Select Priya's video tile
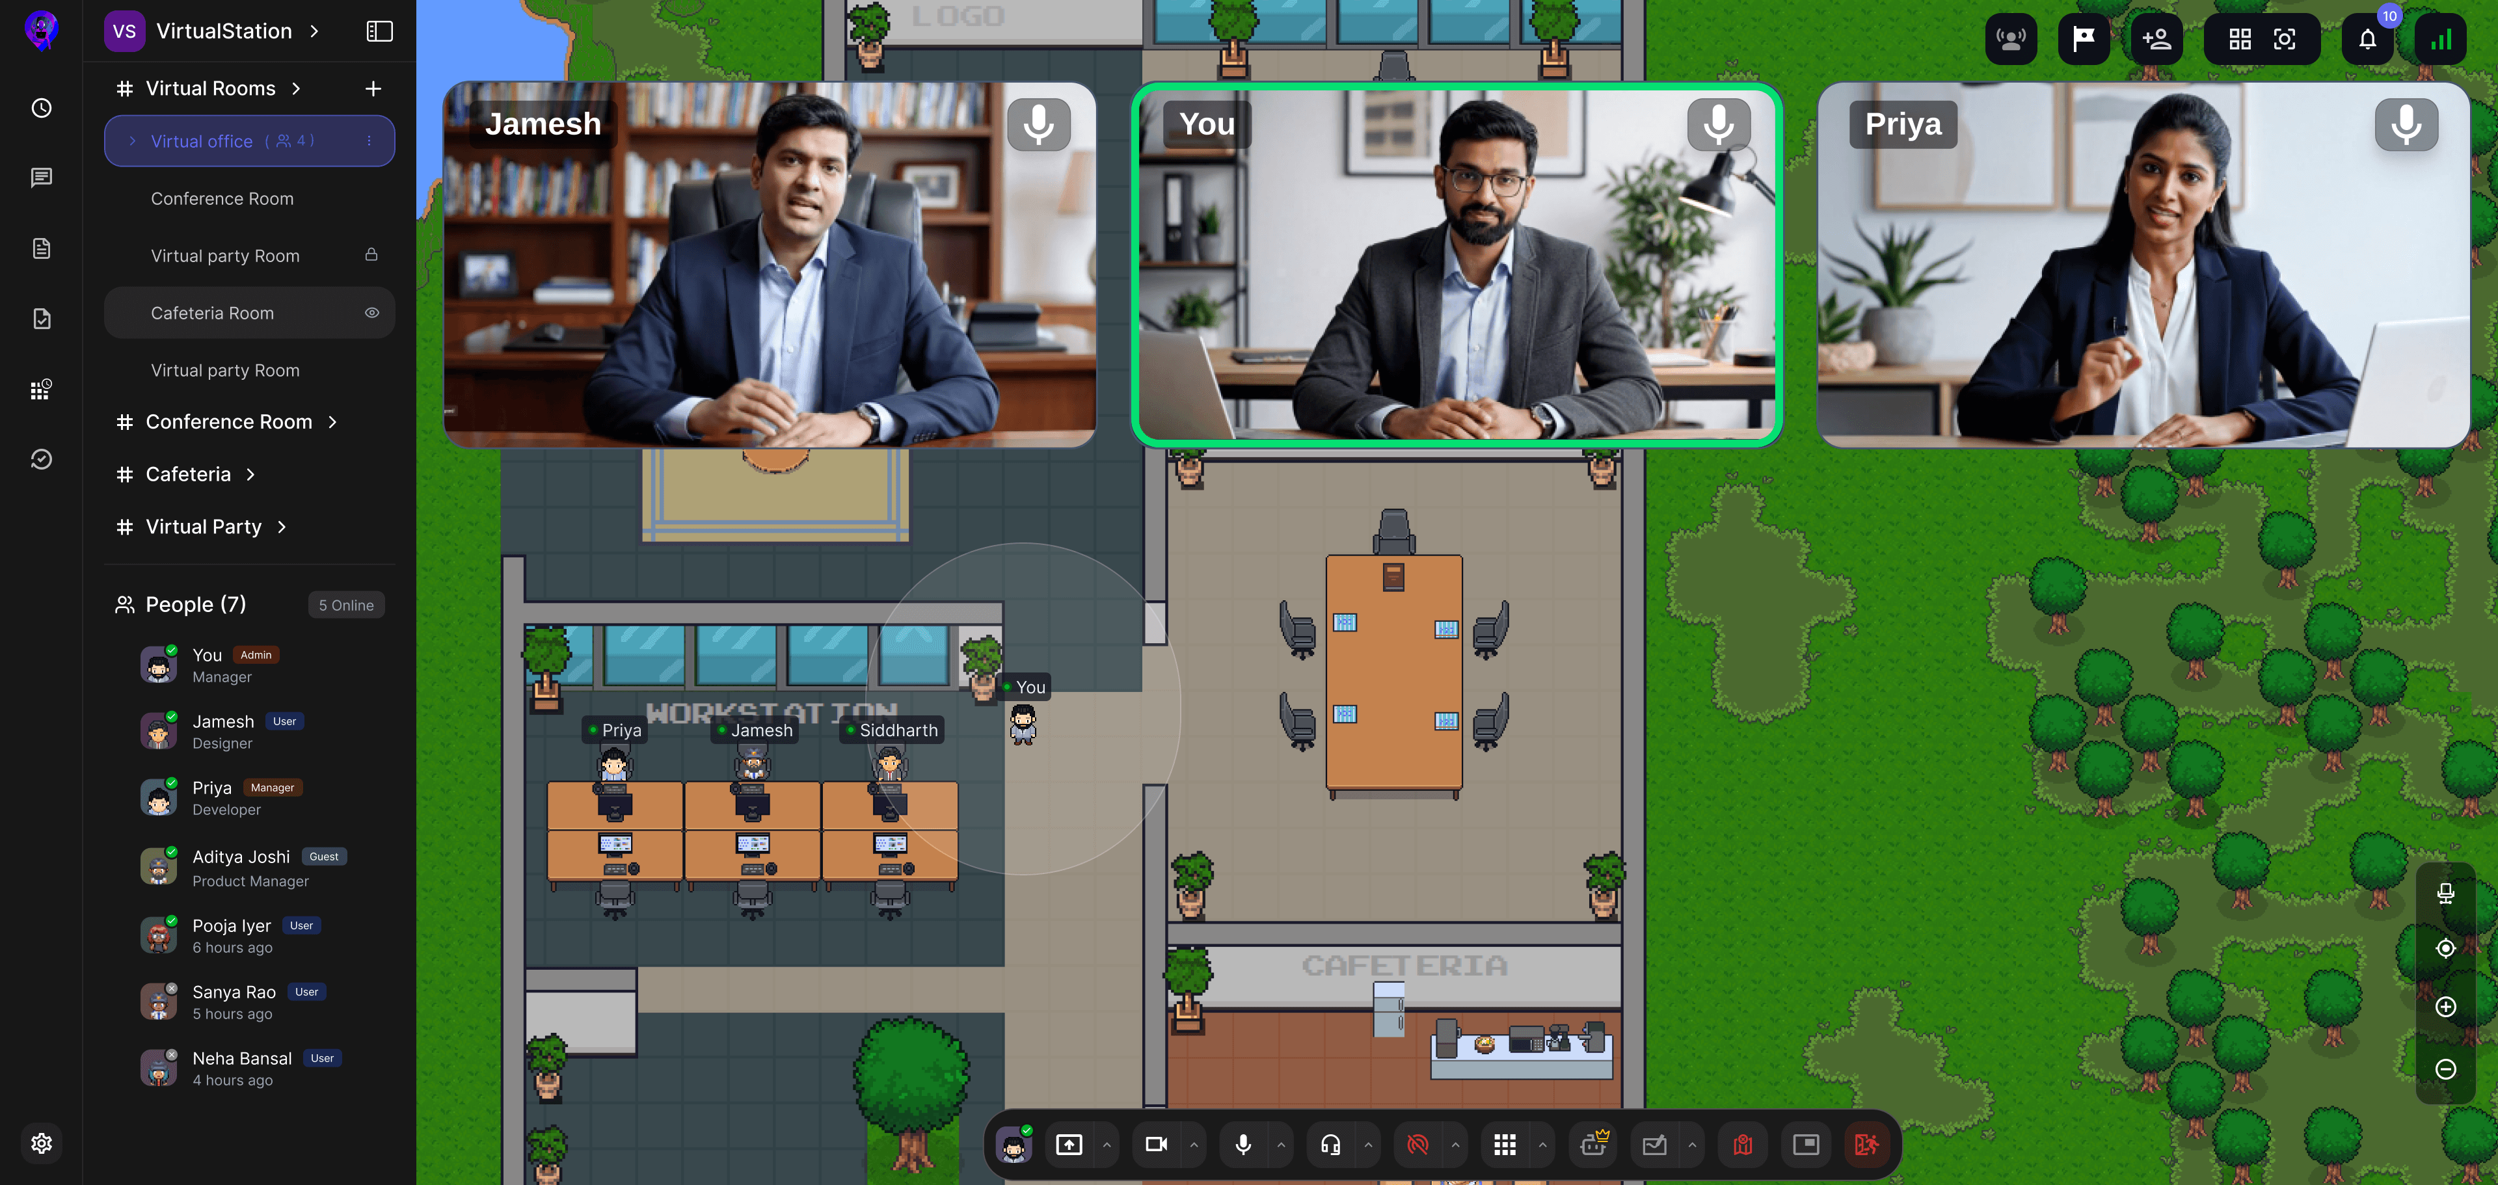2498x1185 pixels. pyautogui.click(x=2143, y=265)
